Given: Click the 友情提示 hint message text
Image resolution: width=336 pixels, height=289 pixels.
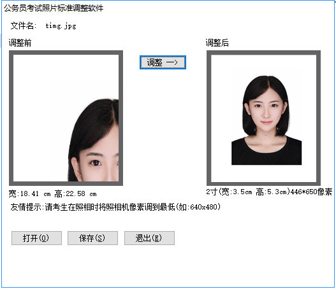Looking at the screenshot, I should pyautogui.click(x=115, y=207).
